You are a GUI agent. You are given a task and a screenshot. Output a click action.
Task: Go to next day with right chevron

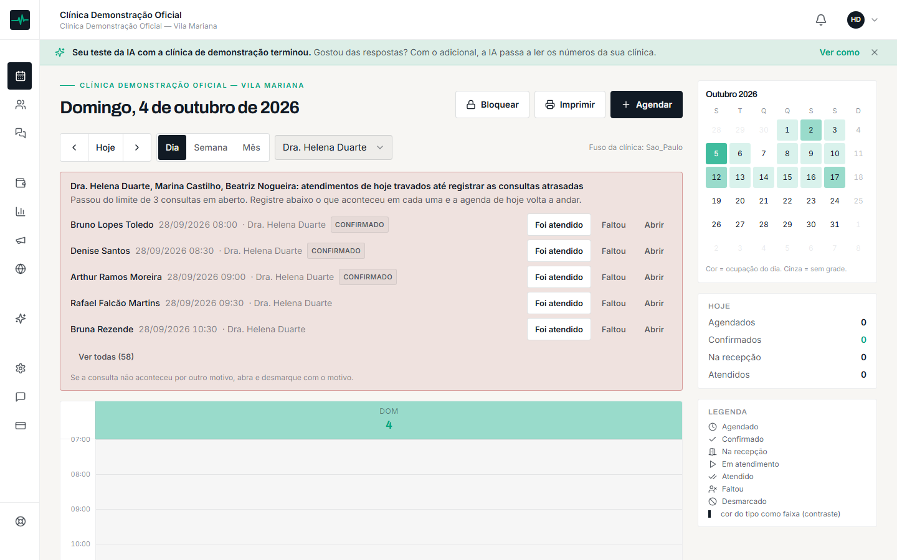pos(137,147)
